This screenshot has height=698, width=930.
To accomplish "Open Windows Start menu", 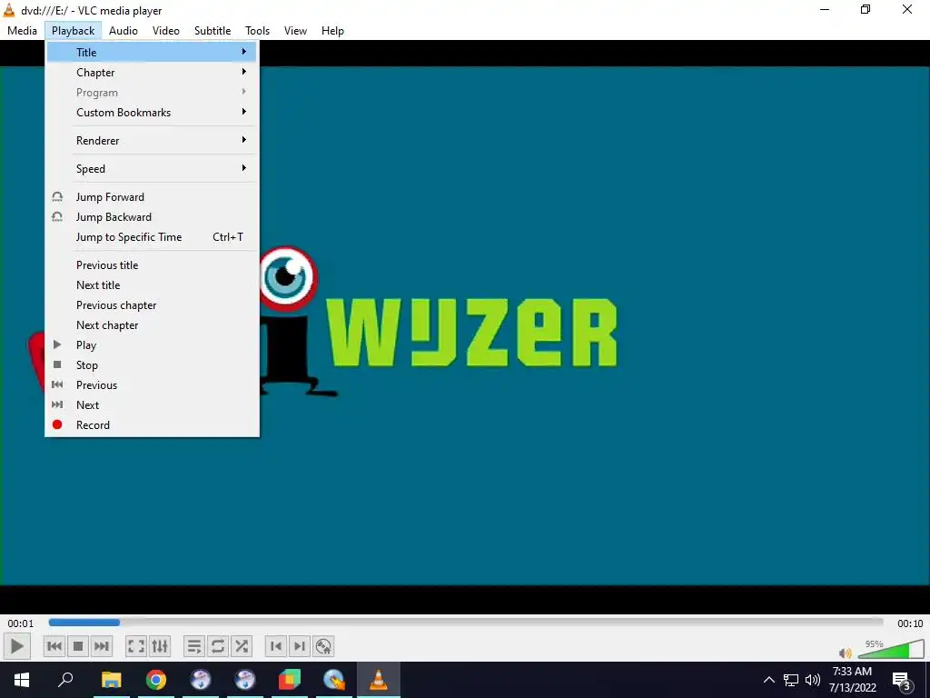I will pyautogui.click(x=22, y=680).
